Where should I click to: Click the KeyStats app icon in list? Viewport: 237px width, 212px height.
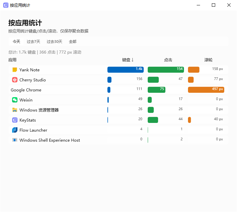(x=15, y=120)
